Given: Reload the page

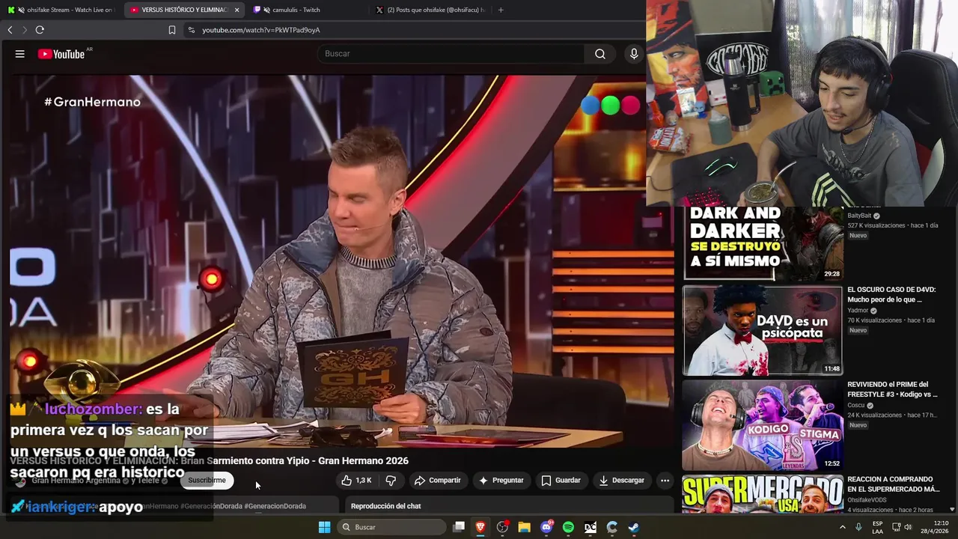Looking at the screenshot, I should 40,30.
